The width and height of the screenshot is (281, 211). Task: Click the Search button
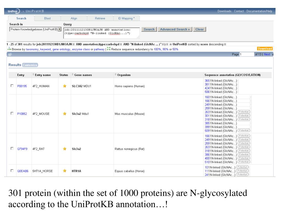(x=149, y=29)
